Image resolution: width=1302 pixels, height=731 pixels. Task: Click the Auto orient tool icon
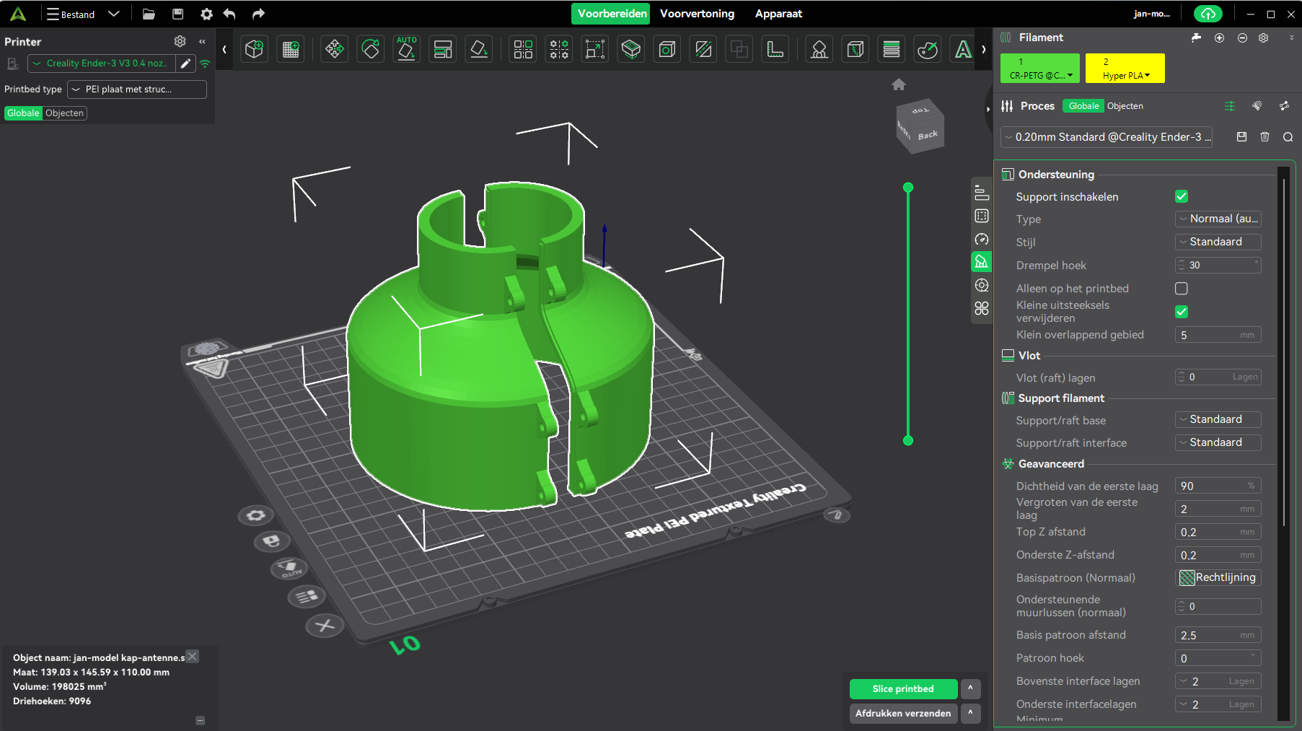point(406,49)
